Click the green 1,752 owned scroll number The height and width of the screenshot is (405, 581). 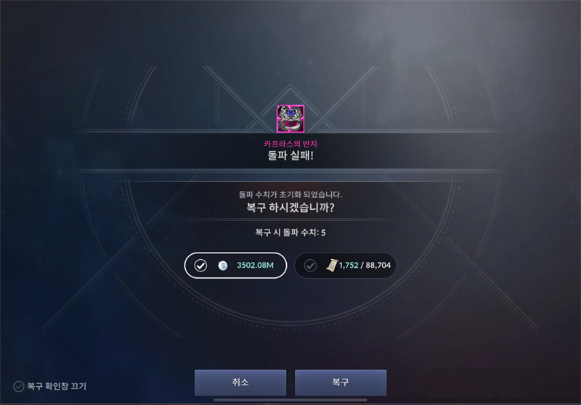(349, 266)
